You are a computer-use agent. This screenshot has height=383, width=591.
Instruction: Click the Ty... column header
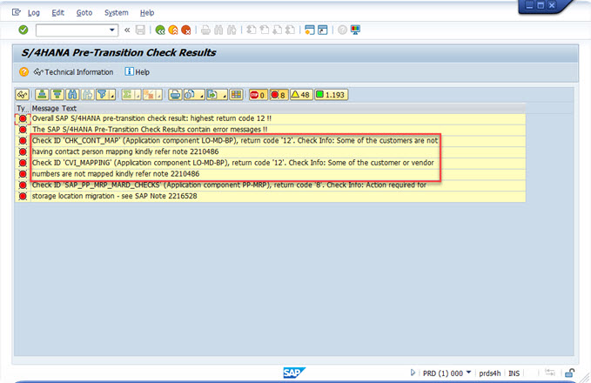pos(23,108)
